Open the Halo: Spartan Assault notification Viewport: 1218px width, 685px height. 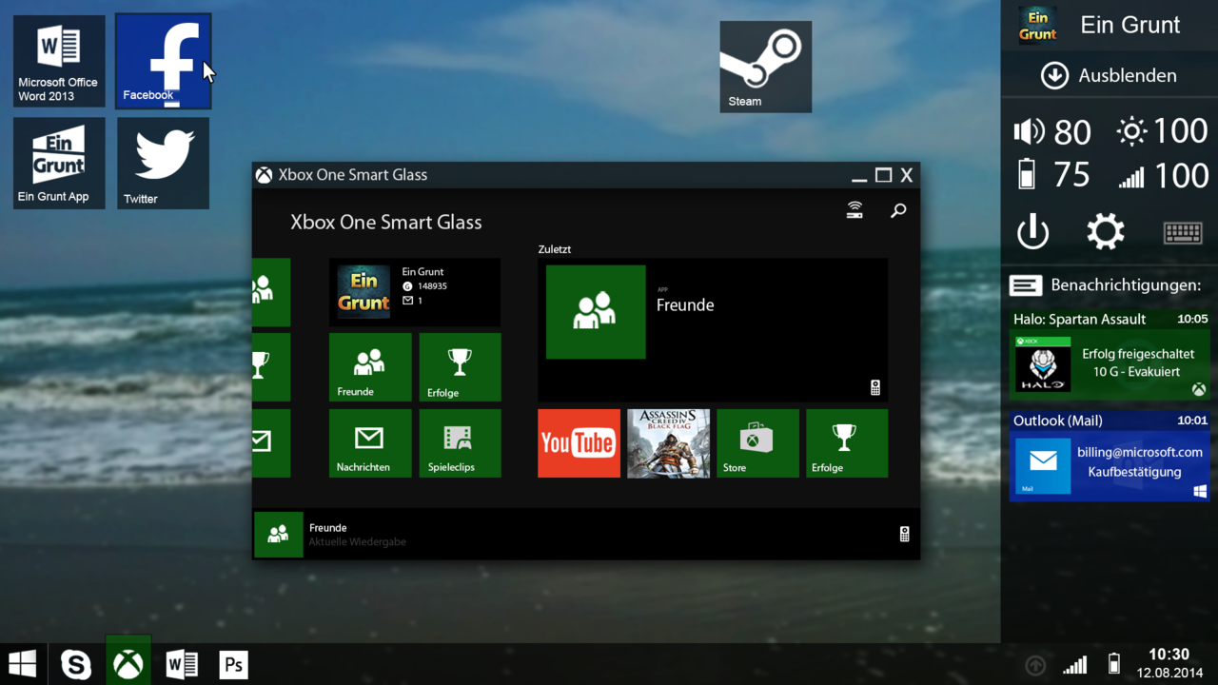pyautogui.click(x=1110, y=363)
